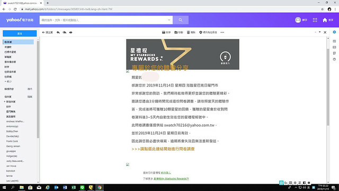The width and height of the screenshot is (339, 191).
Task: Click the Forward arrow icon
Action: click(x=70, y=32)
